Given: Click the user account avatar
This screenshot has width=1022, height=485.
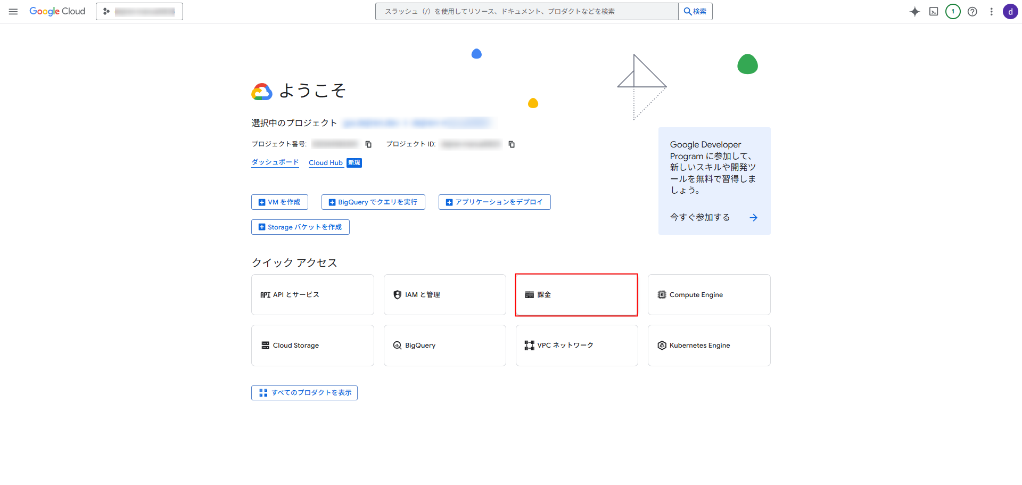Looking at the screenshot, I should click(x=1010, y=12).
